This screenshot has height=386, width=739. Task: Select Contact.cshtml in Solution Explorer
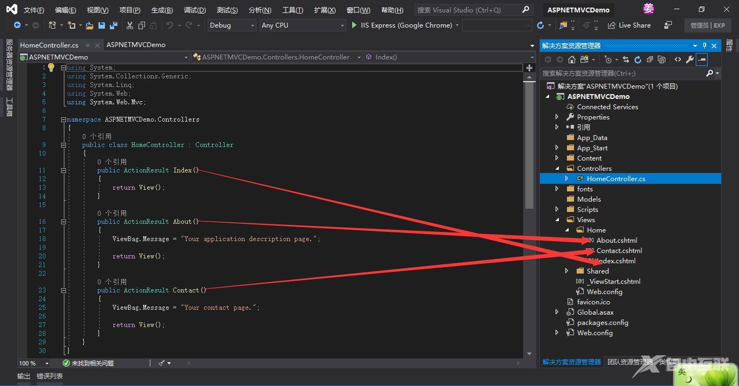(619, 250)
